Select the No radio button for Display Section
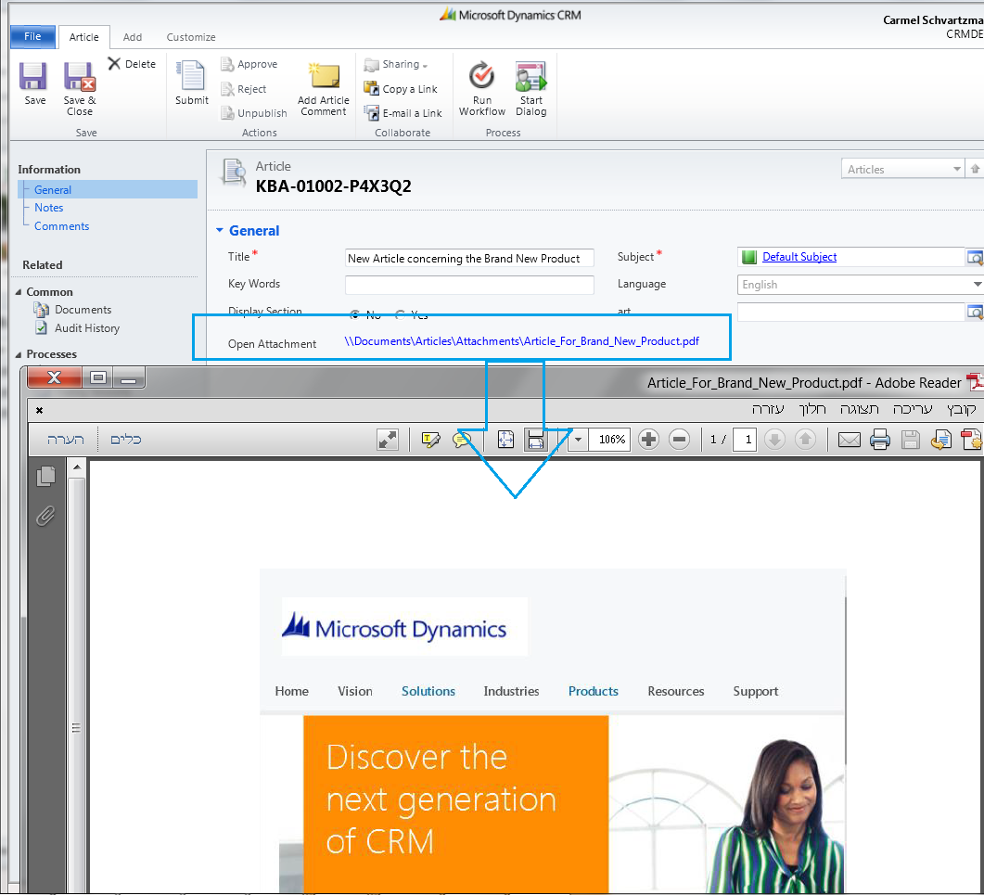The height and width of the screenshot is (895, 984). (355, 314)
